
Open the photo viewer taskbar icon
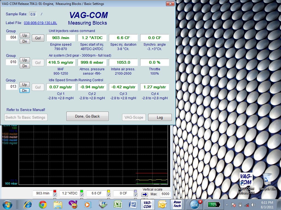click(103, 205)
